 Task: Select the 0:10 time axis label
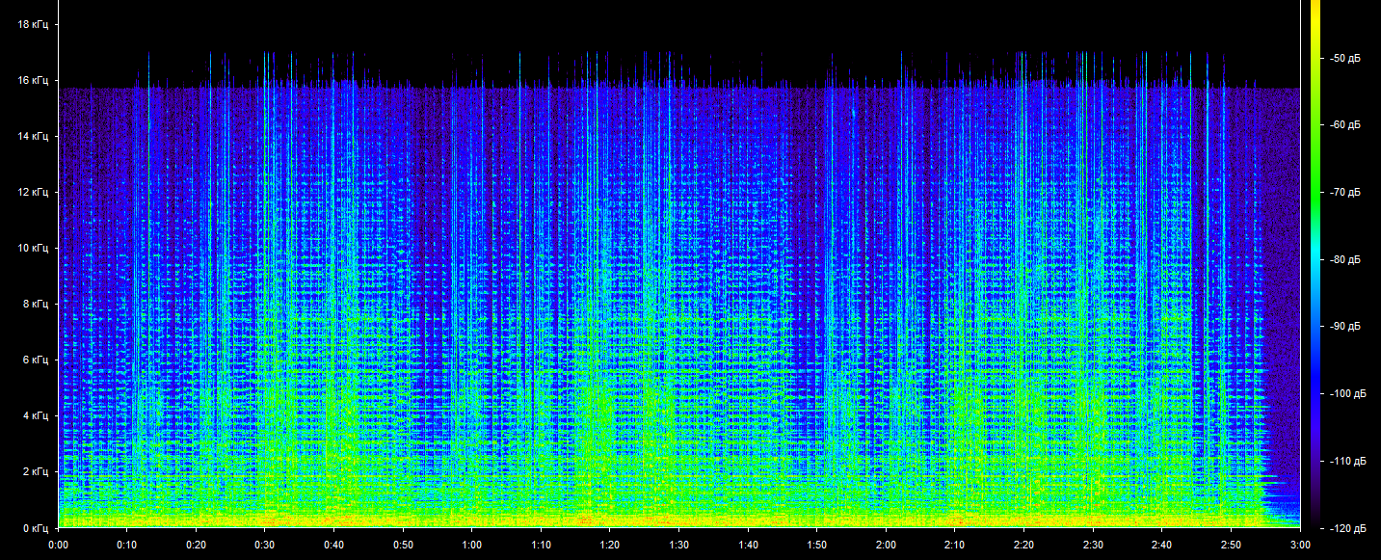pos(127,546)
